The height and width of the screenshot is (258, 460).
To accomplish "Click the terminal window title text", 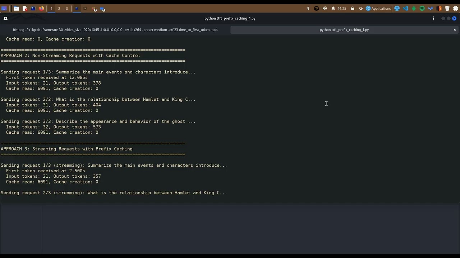I will point(230,18).
